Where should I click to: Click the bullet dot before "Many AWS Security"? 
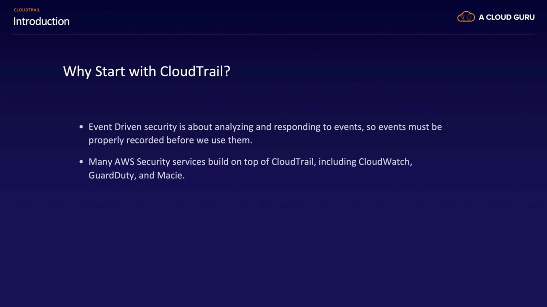(x=81, y=162)
